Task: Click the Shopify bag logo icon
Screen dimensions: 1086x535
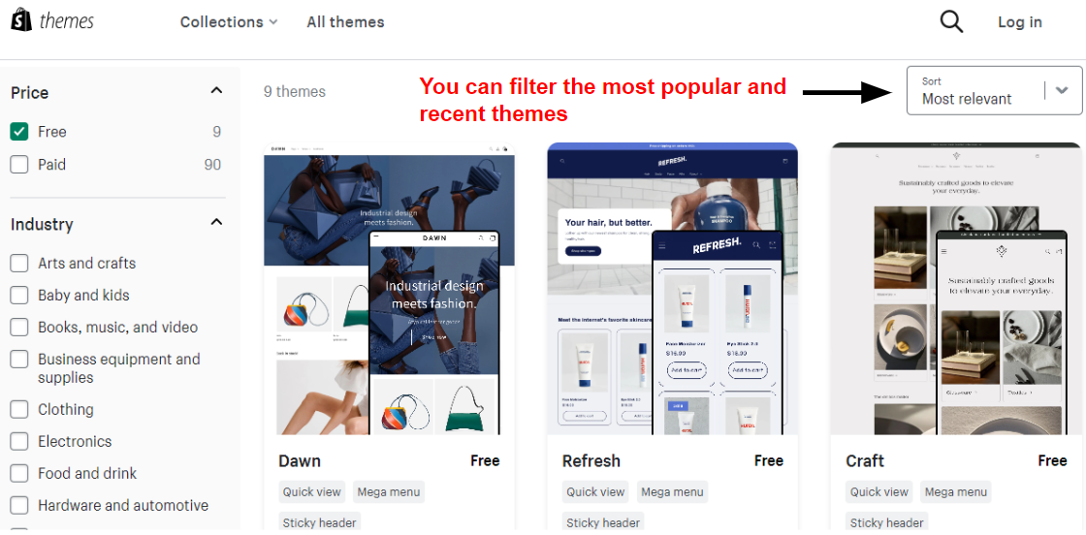Action: tap(20, 20)
